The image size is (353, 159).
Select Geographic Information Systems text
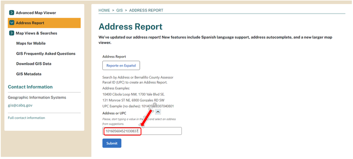(x=37, y=97)
